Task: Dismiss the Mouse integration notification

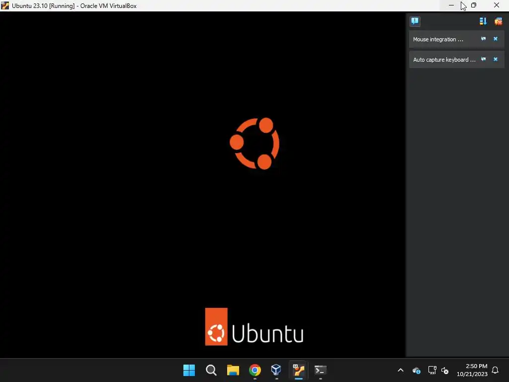Action: (496, 39)
